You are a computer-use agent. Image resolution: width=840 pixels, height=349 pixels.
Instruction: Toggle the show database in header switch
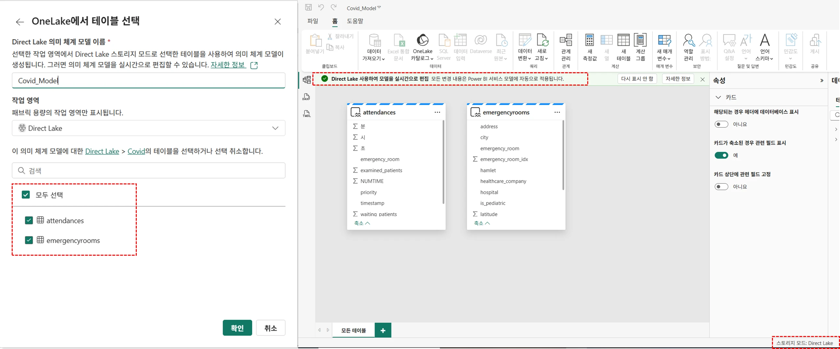(x=721, y=124)
